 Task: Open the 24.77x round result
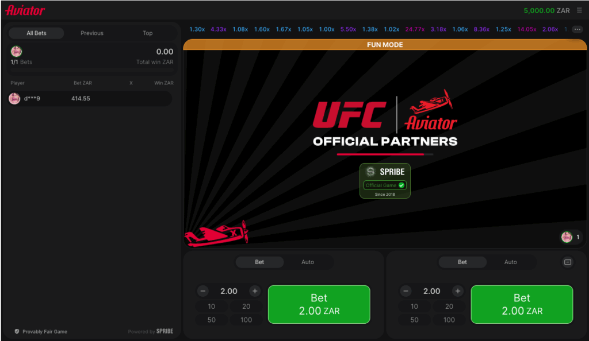(x=415, y=29)
